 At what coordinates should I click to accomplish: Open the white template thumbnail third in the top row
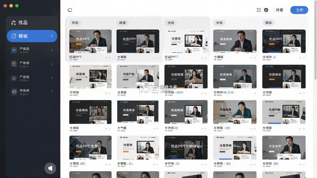(x=186, y=41)
